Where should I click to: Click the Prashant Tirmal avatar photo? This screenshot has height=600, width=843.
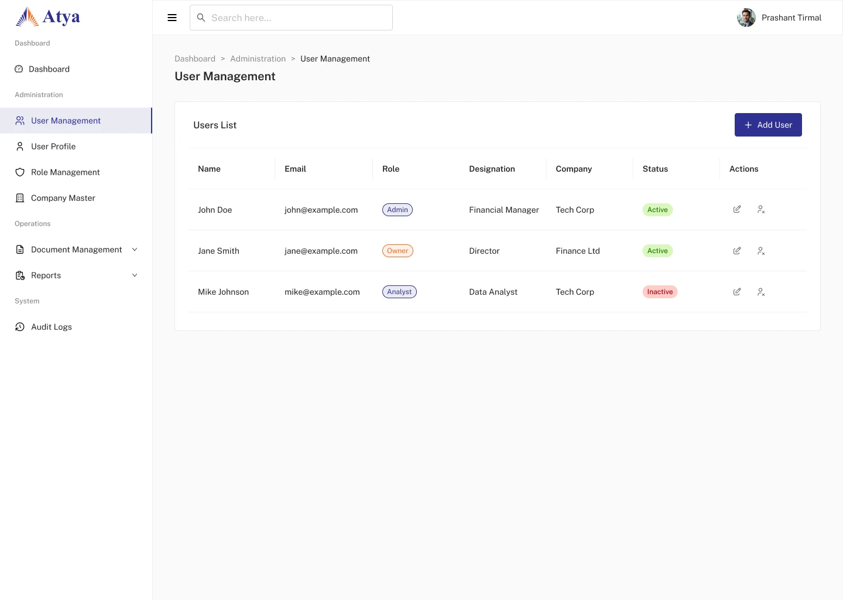[746, 18]
